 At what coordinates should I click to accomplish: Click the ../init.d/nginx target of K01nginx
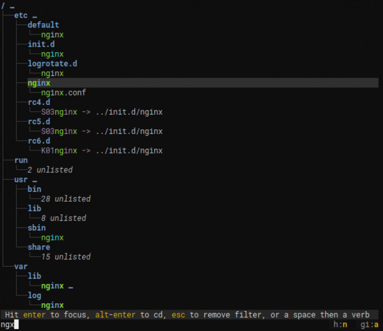pos(129,151)
